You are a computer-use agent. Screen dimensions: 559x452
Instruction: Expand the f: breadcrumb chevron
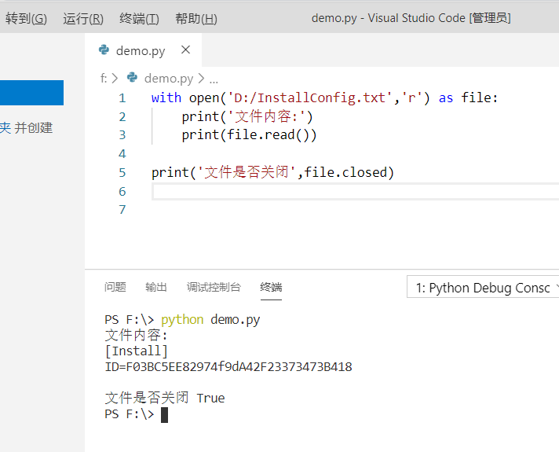point(115,78)
